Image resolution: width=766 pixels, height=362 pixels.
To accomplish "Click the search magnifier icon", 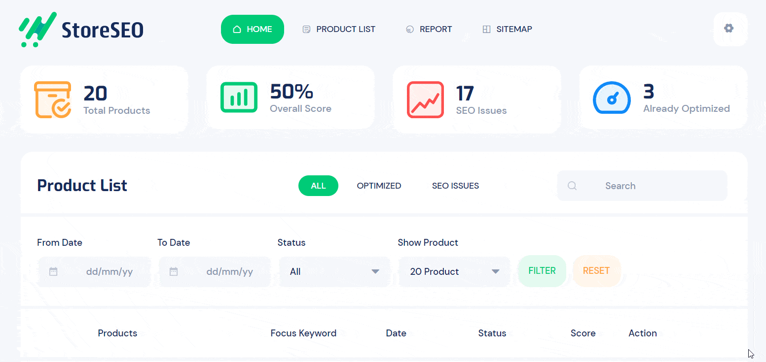I will pyautogui.click(x=572, y=186).
